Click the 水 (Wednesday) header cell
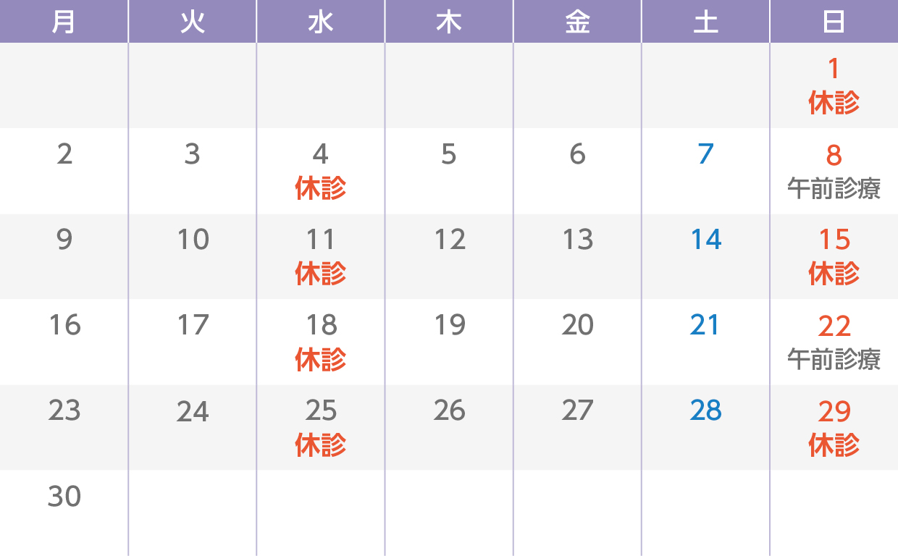898x556 pixels. tap(321, 22)
